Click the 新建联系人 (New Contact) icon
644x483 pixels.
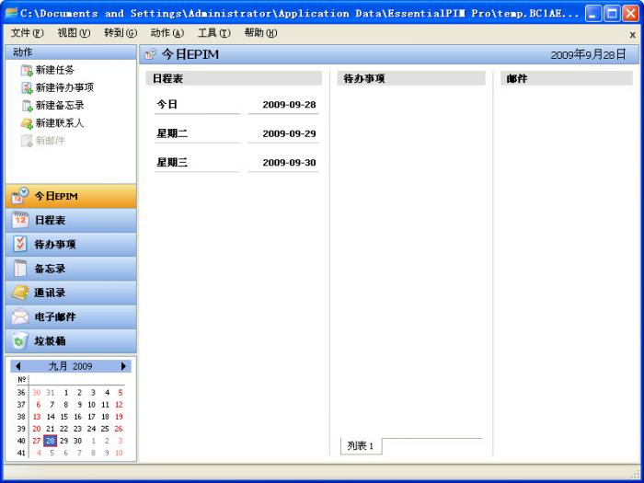click(x=27, y=123)
